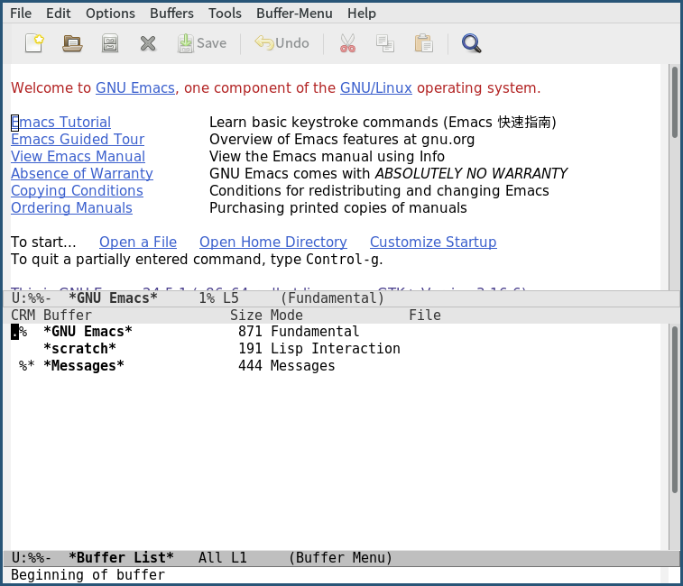Open the Emacs Tutorial link
The width and height of the screenshot is (683, 586).
(x=61, y=123)
